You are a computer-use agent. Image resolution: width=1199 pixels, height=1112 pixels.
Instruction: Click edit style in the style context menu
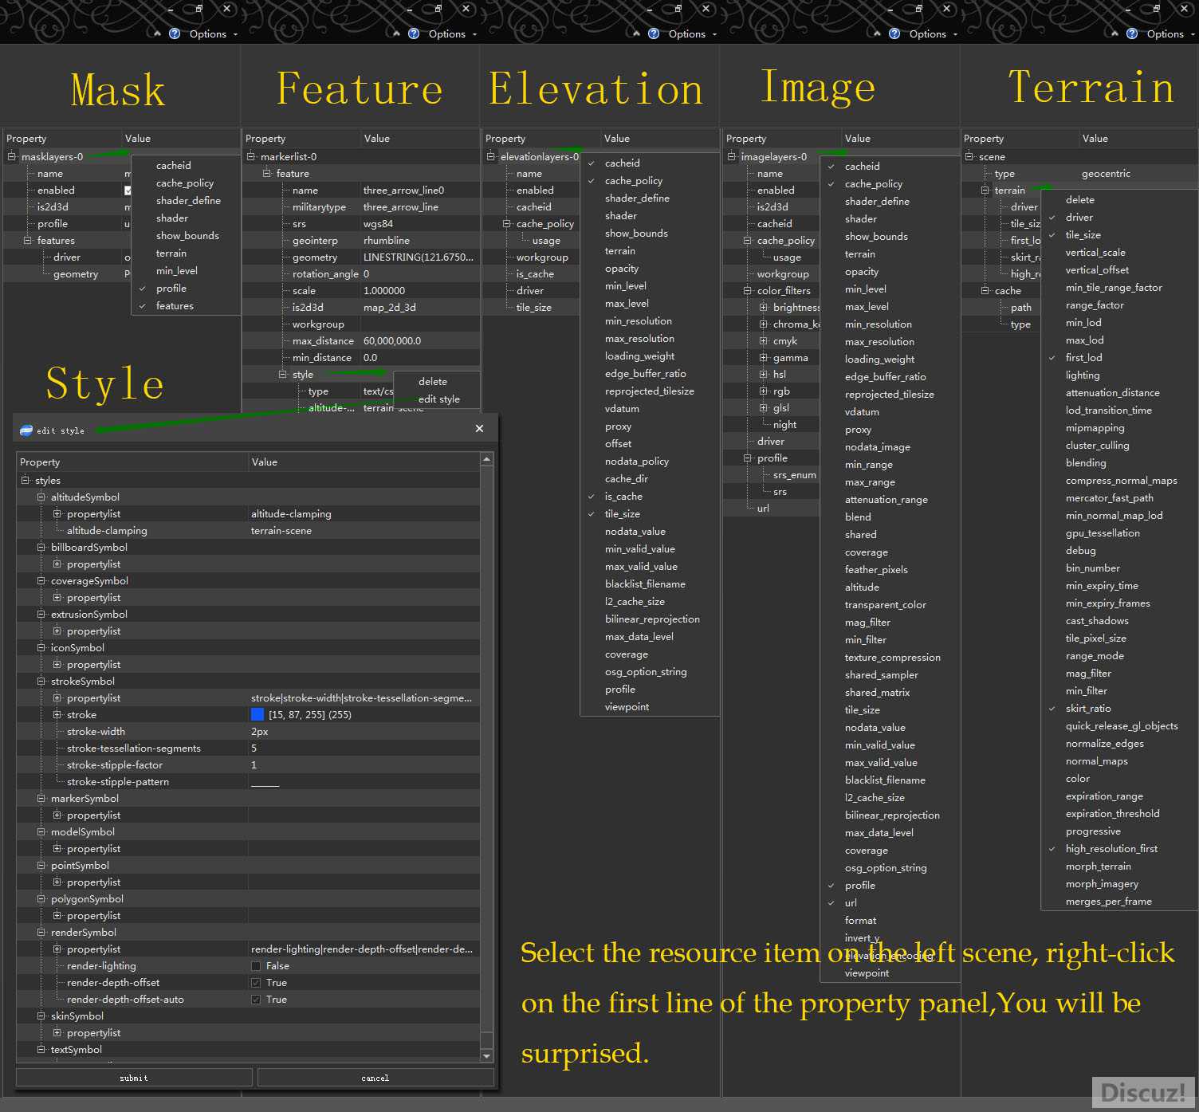[x=438, y=399]
